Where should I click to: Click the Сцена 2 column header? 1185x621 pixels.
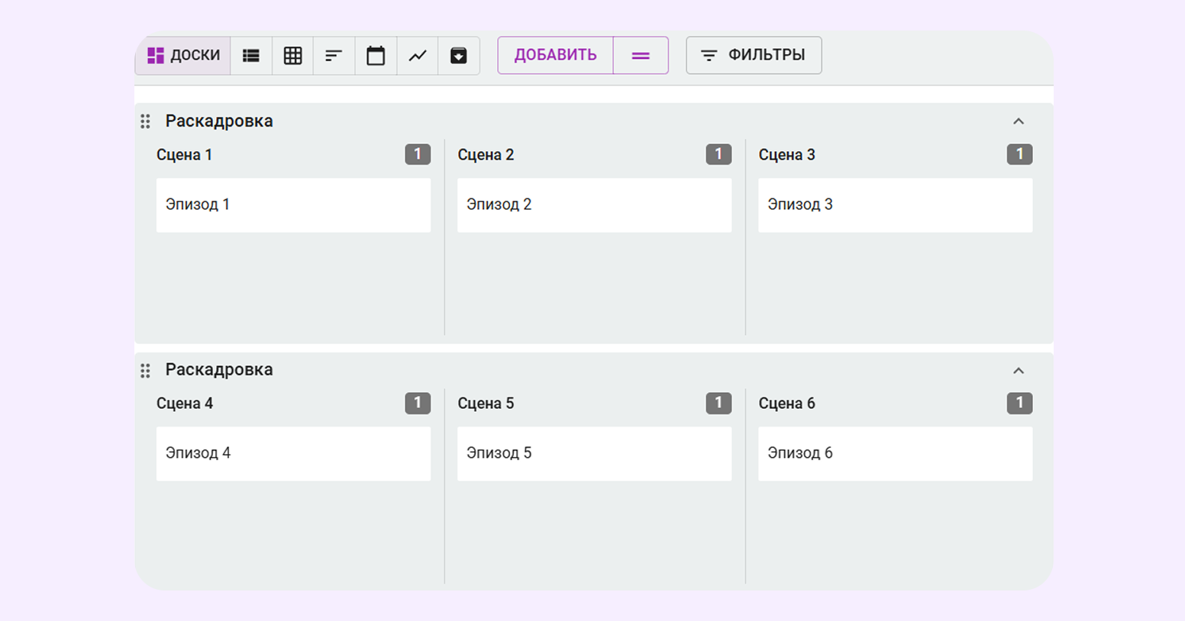[486, 155]
